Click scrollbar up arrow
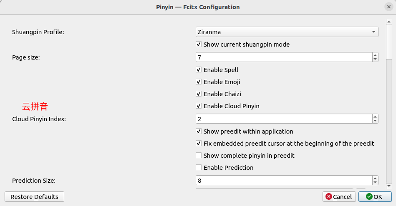 (x=389, y=22)
